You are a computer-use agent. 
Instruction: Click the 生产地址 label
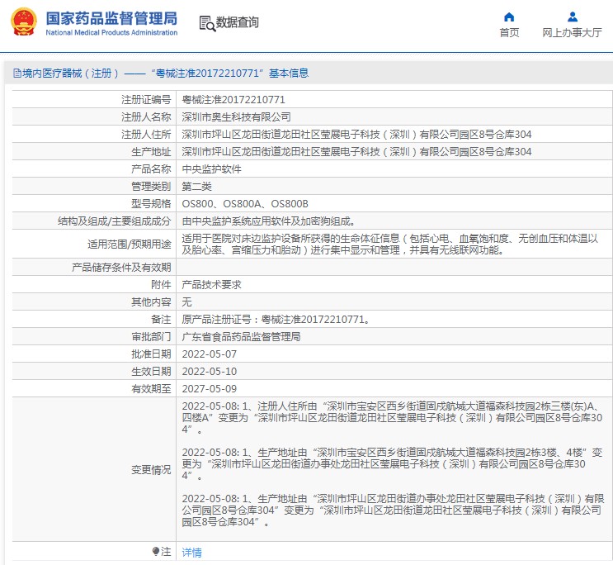151,151
